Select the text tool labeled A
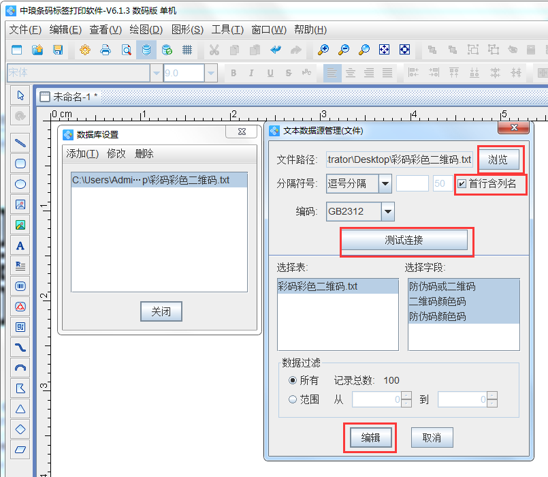This screenshot has height=477, width=548. 20,245
